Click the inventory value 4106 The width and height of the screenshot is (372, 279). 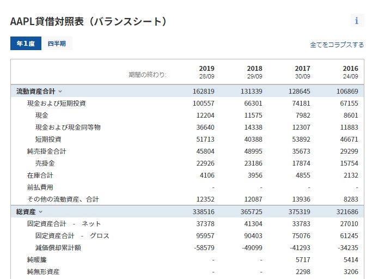207,175
